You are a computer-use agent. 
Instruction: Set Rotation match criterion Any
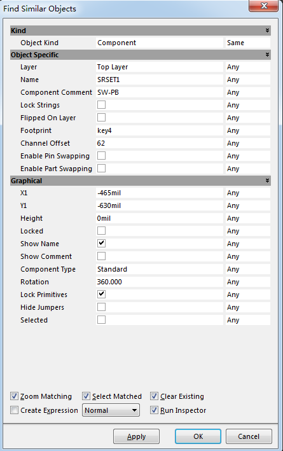click(x=247, y=282)
